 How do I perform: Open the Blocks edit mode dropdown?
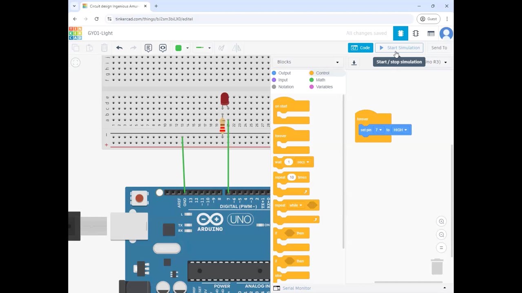pos(308,62)
